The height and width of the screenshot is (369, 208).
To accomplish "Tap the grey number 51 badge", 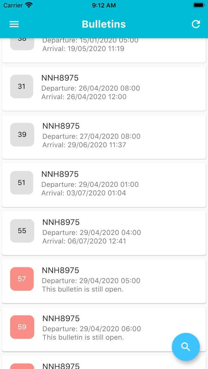I will (21, 183).
